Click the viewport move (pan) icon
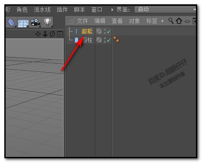The width and height of the screenshot is (202, 163). coord(38,34)
